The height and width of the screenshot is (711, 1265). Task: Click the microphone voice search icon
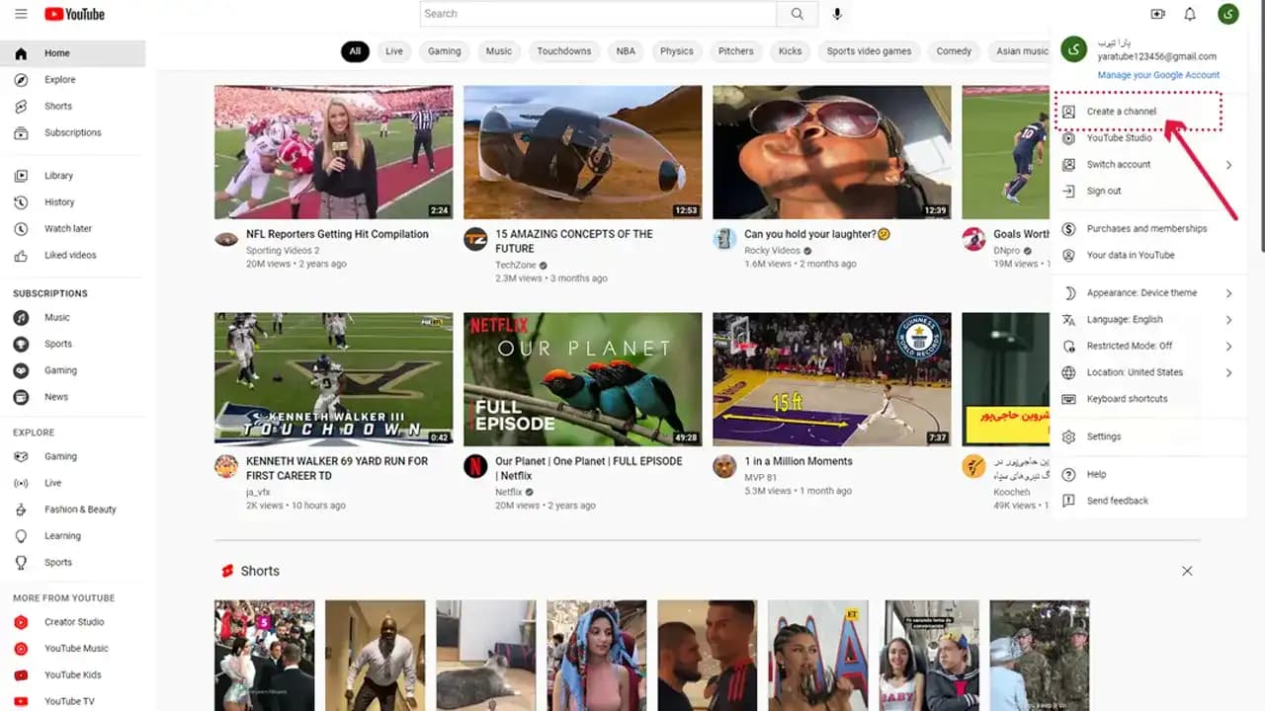pyautogui.click(x=838, y=14)
